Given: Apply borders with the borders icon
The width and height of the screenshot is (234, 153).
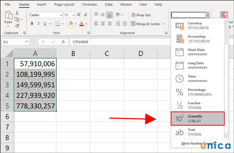Looking at the screenshot, I should coord(58,24).
